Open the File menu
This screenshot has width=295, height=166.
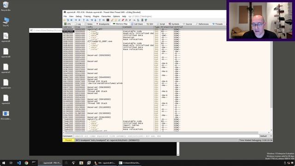pos(65,17)
